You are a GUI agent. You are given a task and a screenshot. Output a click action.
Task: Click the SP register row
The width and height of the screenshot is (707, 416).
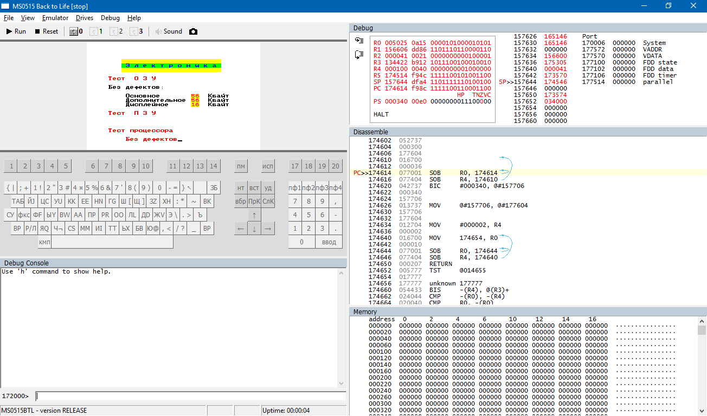432,82
